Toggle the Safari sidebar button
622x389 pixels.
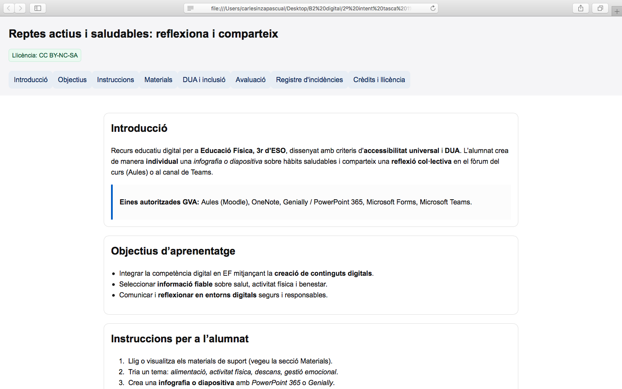[38, 8]
